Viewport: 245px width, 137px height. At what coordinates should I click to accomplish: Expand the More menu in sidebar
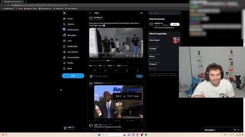pos(68,68)
